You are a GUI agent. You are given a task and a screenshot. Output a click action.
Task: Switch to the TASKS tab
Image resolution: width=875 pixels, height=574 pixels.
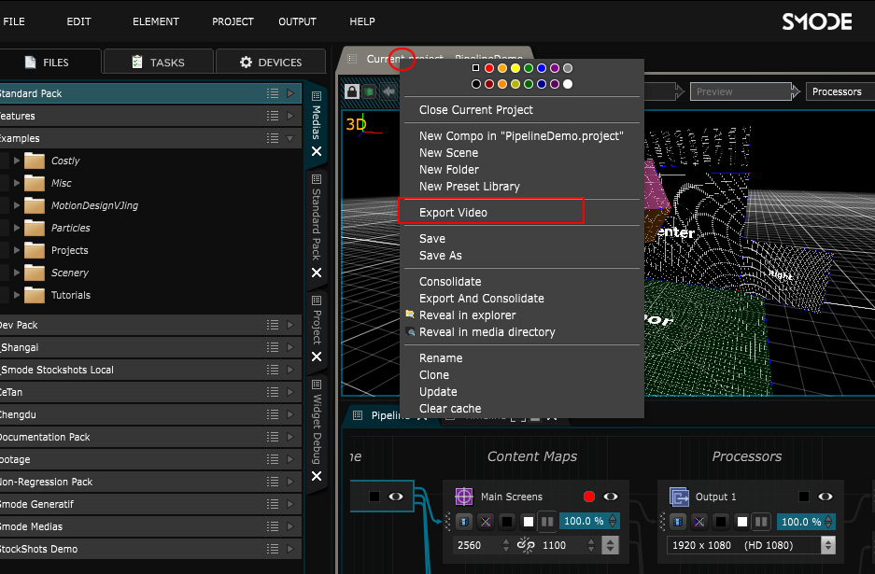coord(159,62)
